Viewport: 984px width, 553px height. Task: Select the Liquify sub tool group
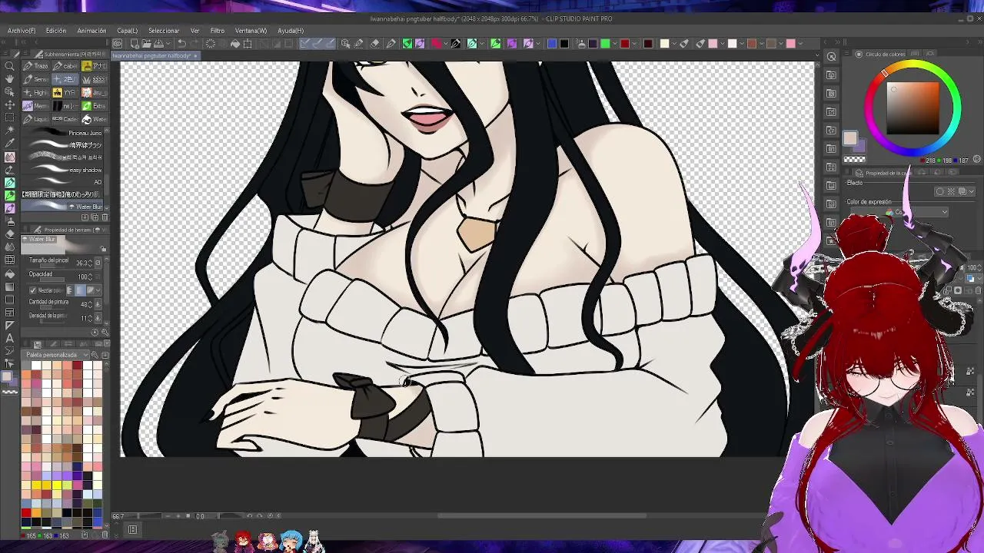click(x=35, y=119)
